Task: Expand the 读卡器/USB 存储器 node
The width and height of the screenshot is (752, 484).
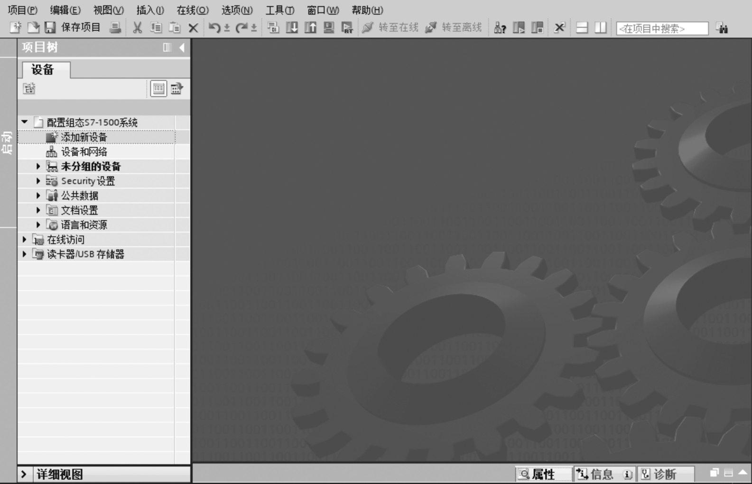Action: [x=25, y=254]
